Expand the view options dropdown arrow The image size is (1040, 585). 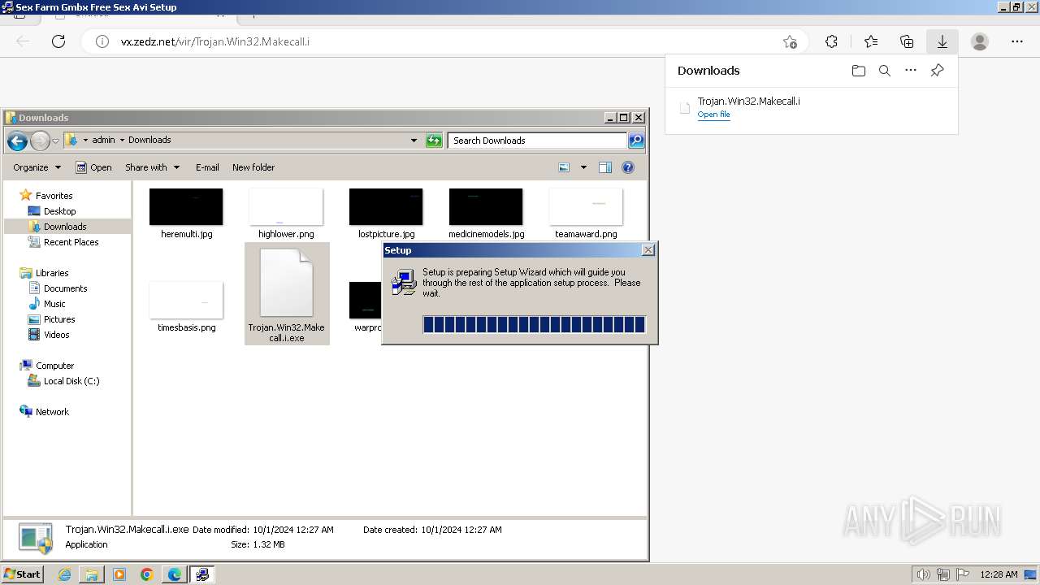click(x=583, y=167)
